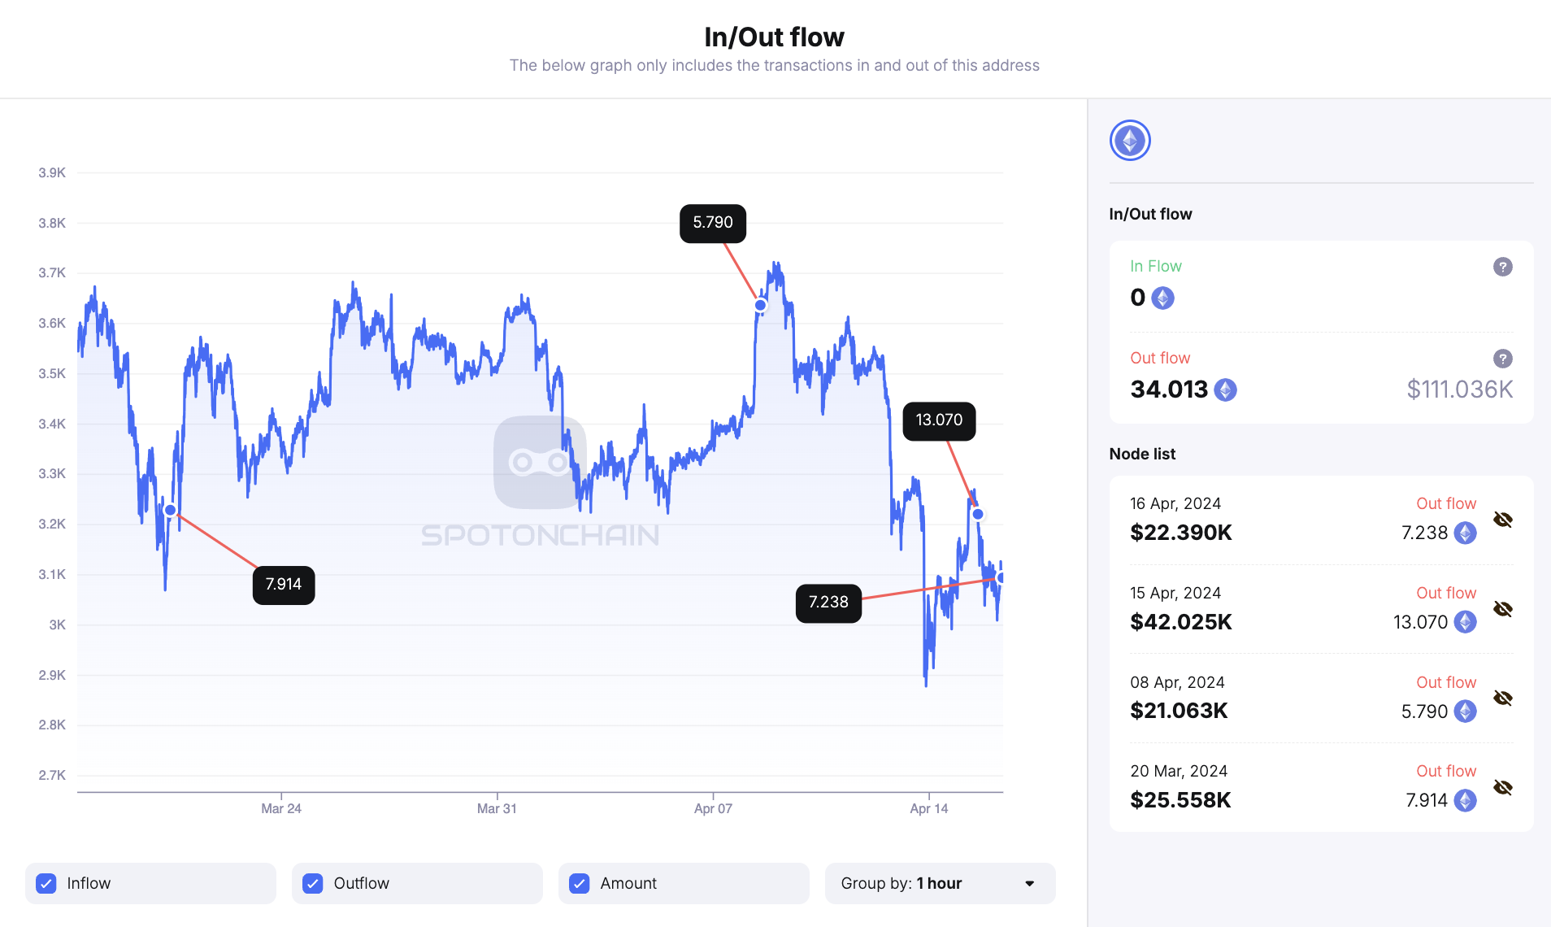Click the ETH icon beside 13.070 node entry

(1465, 622)
